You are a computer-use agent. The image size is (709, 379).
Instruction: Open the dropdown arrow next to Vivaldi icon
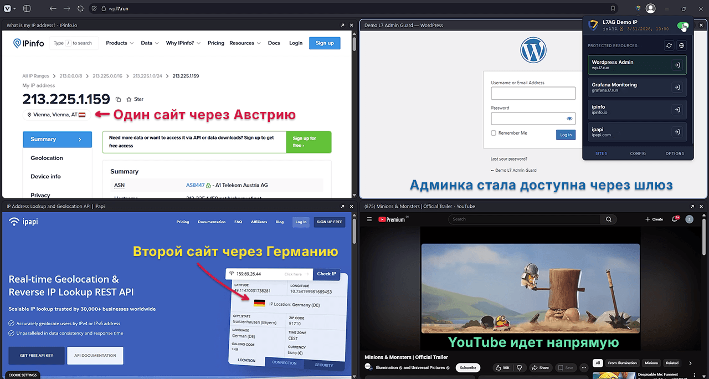14,8
